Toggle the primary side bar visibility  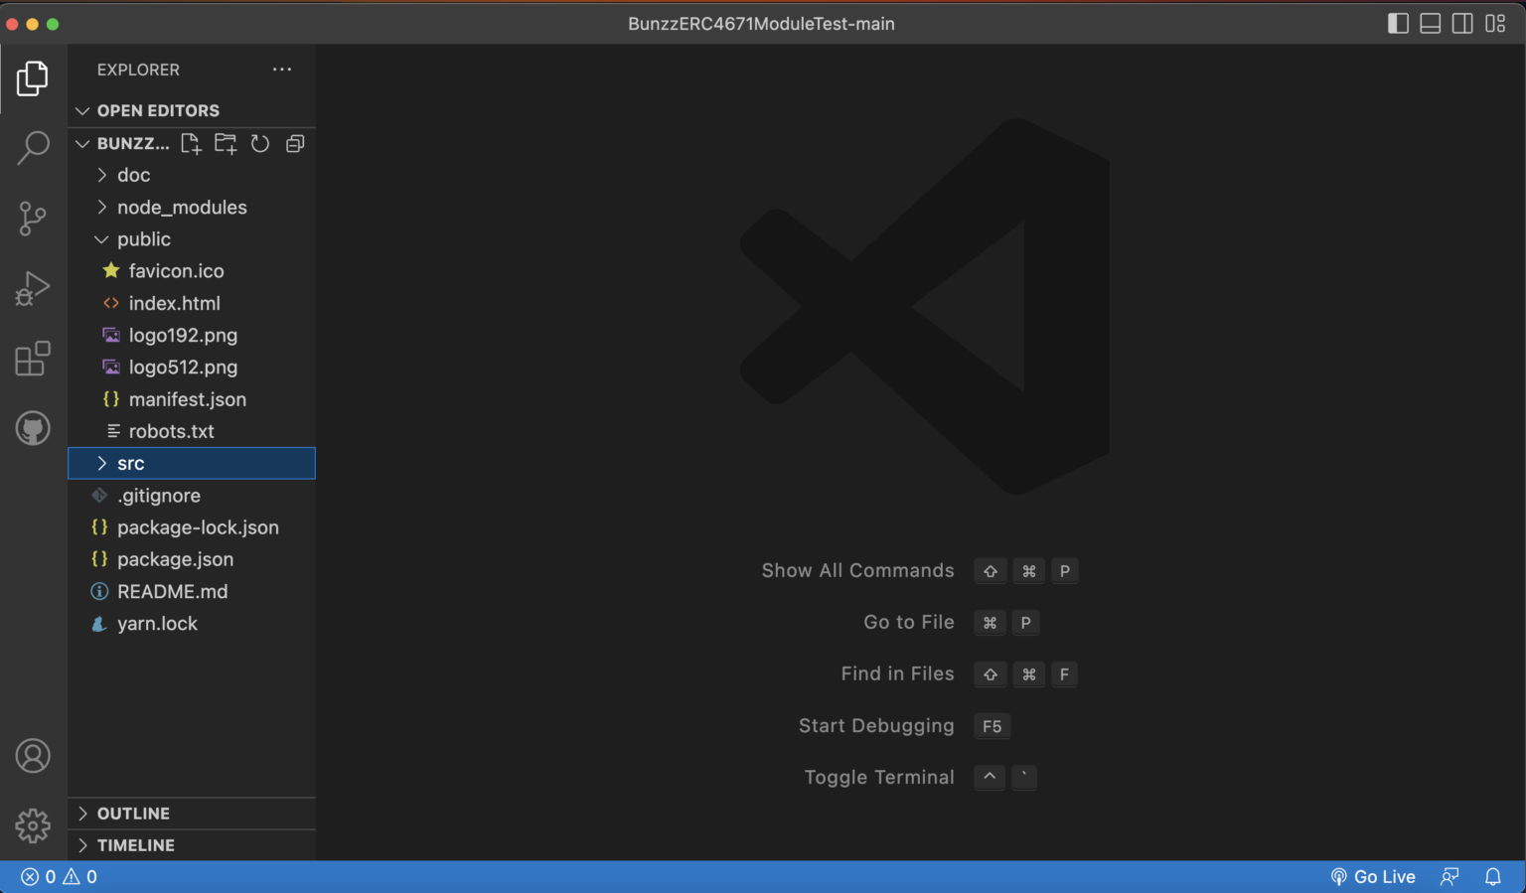point(1398,24)
